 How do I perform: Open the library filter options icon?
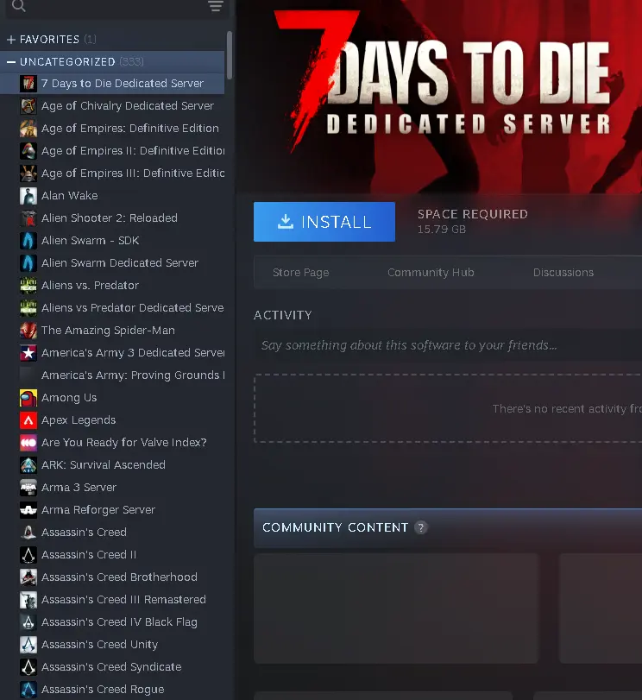[x=216, y=6]
